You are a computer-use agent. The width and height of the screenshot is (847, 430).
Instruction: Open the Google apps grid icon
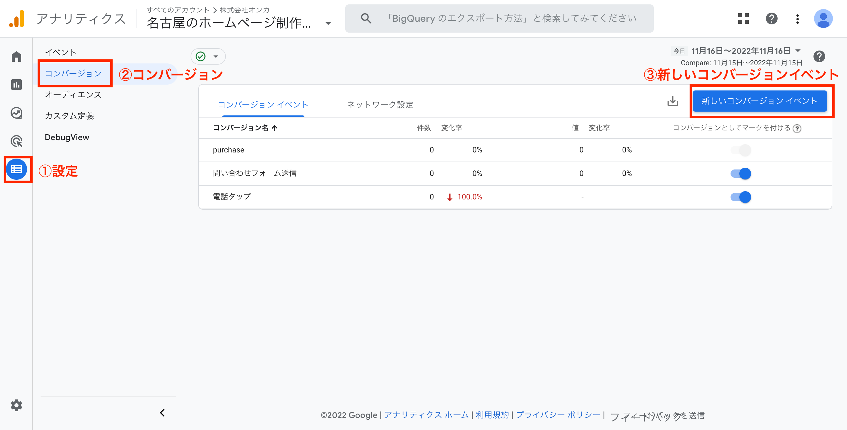pyautogui.click(x=743, y=19)
